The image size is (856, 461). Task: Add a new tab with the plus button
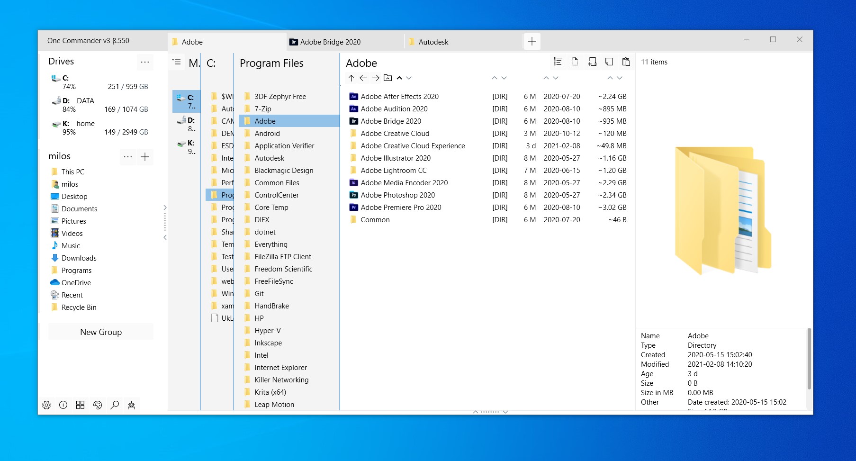(x=532, y=42)
